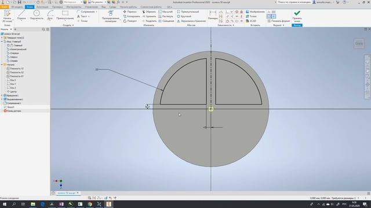The height and width of the screenshot is (208, 371).
Task: Expand the Solid Bodies tree node
Action: 2,38
